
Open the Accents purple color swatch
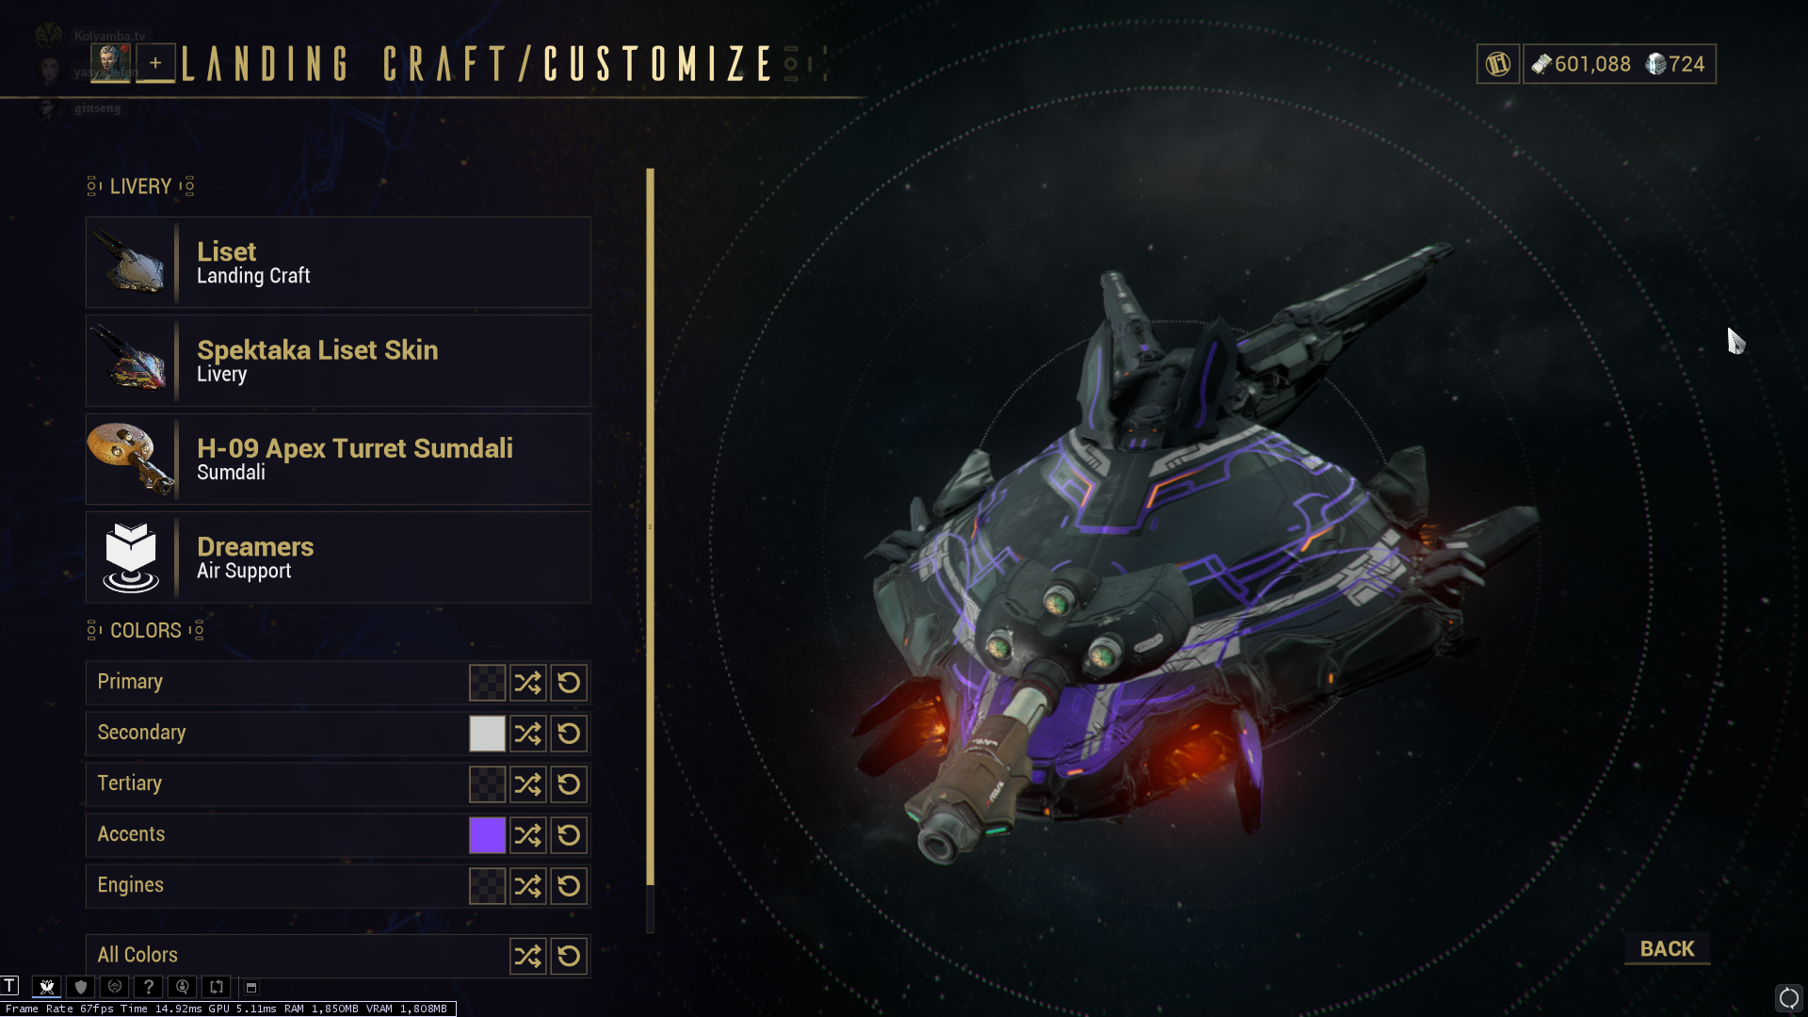point(487,835)
